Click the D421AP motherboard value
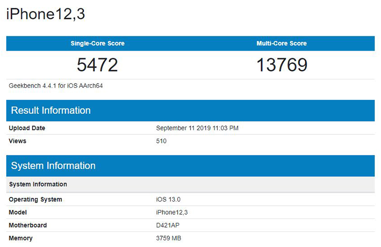The height and width of the screenshot is (247, 381). tap(168, 225)
